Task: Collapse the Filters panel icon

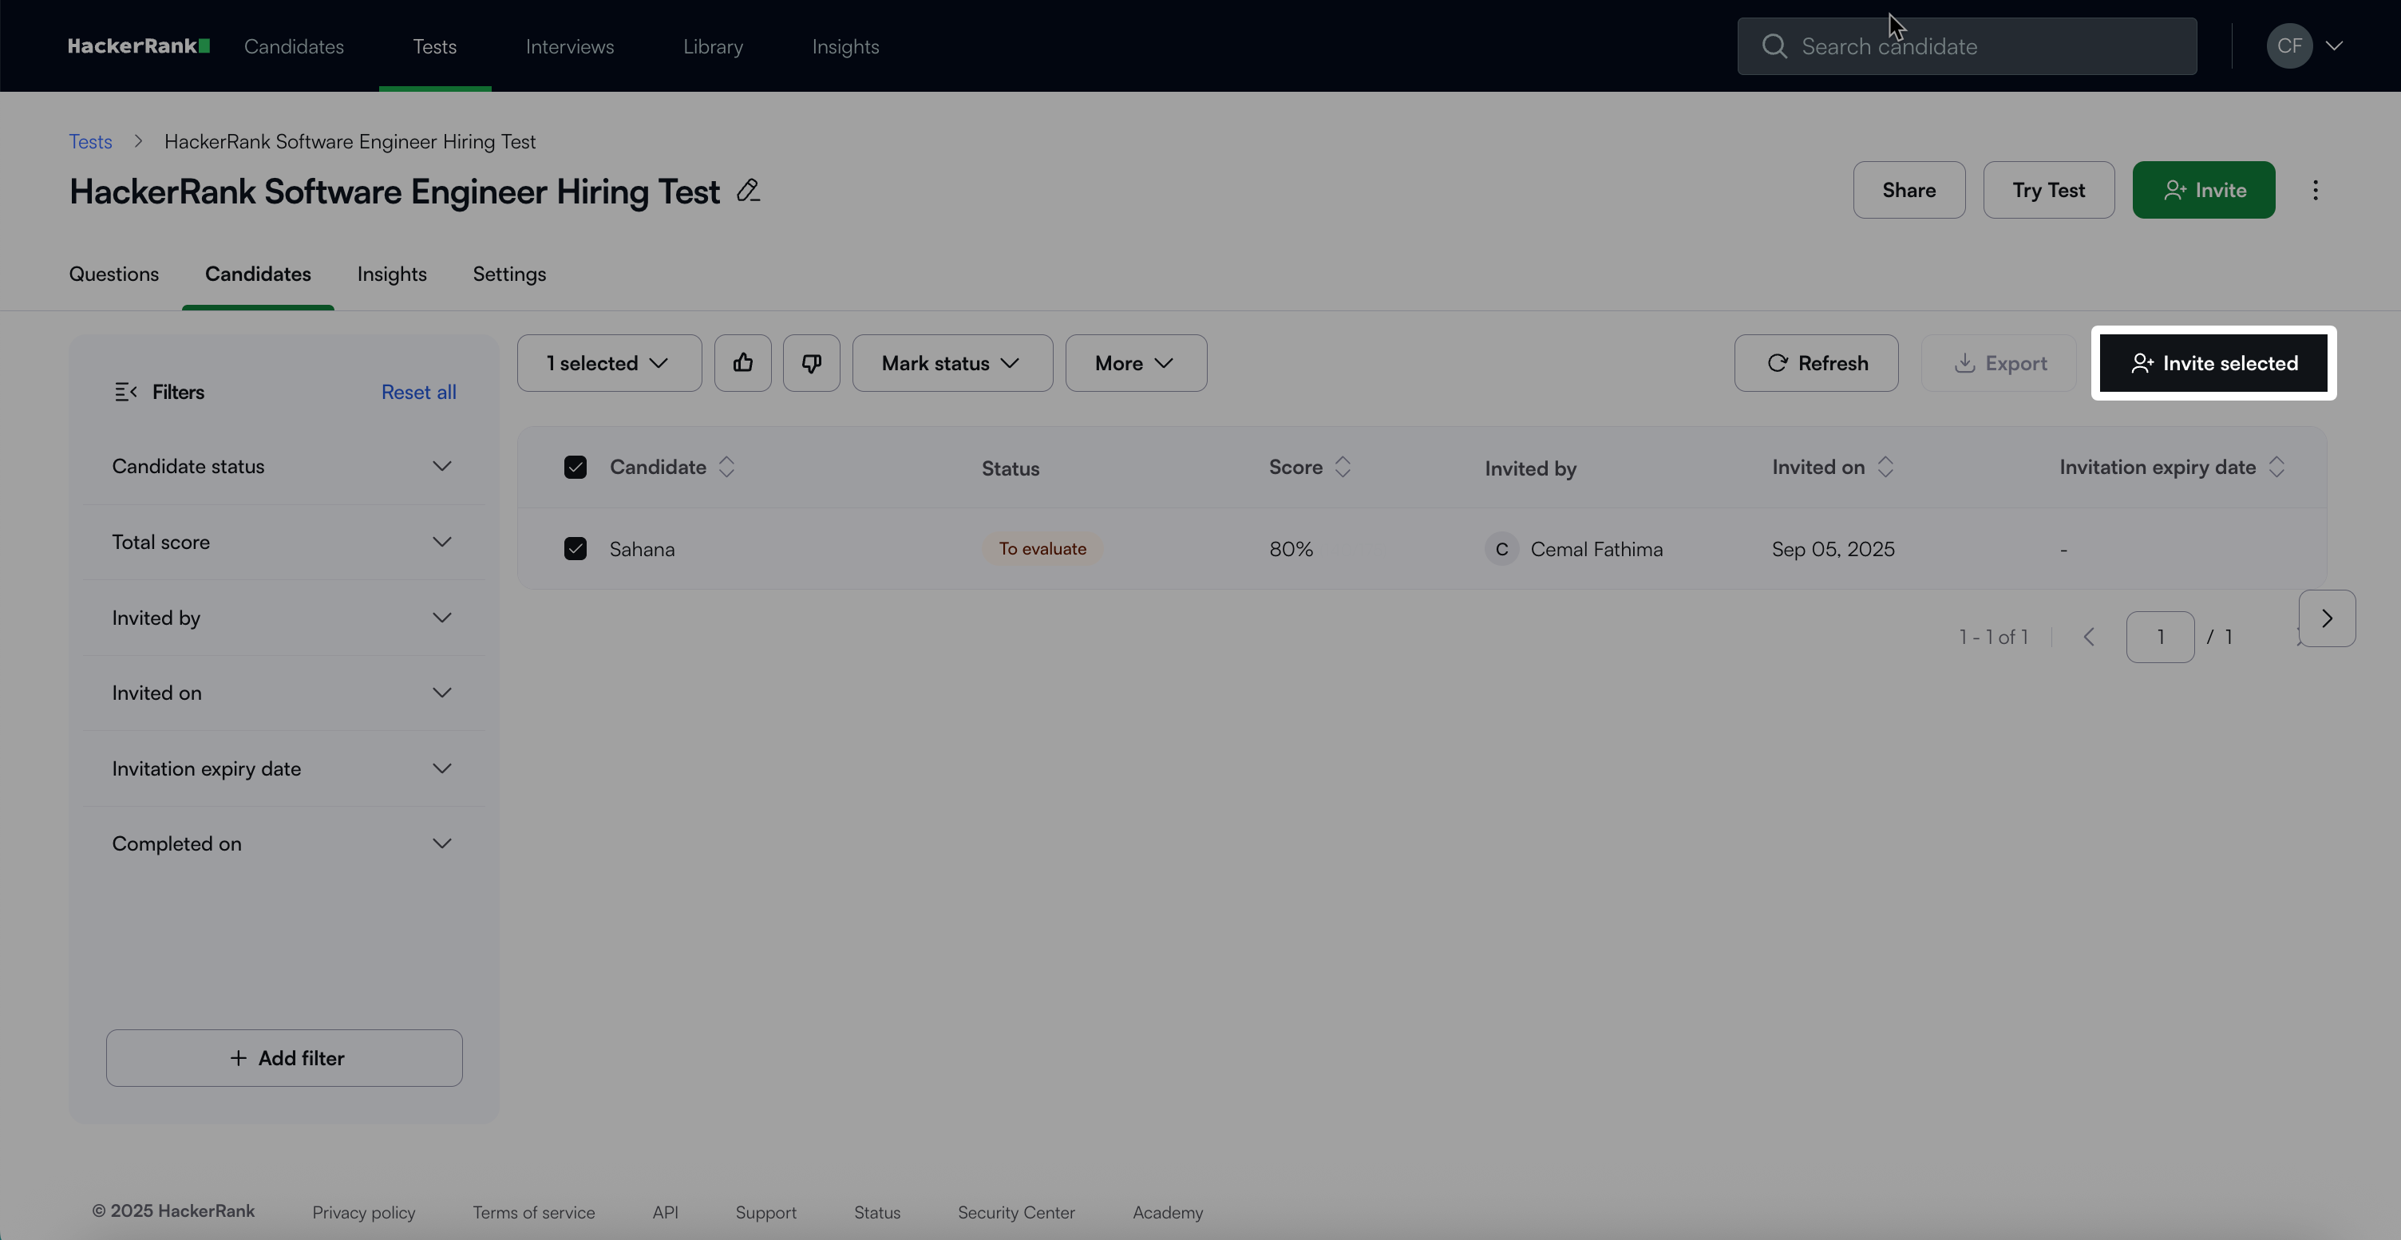Action: (126, 393)
